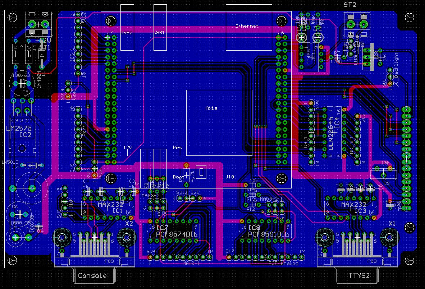The image size is (425, 289).
Task: Click the Ethernet connector label
Action: coord(247,26)
